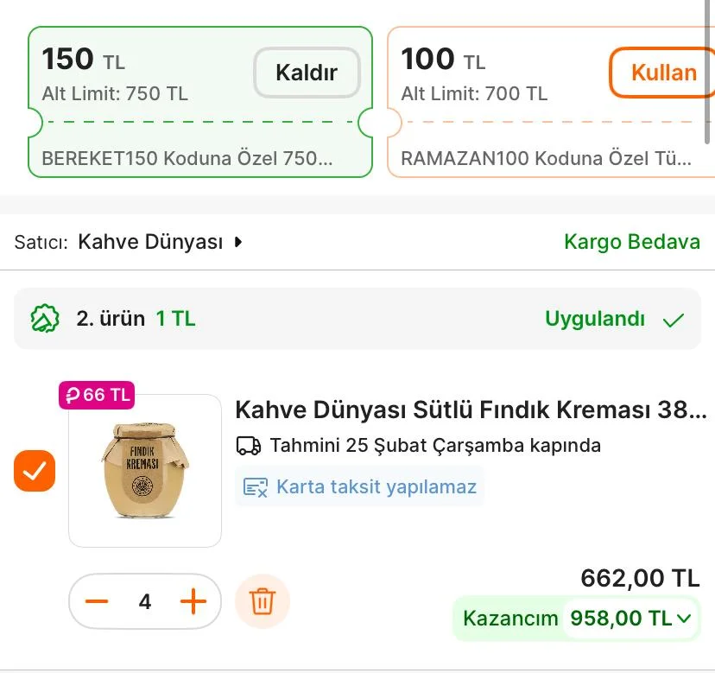Image resolution: width=715 pixels, height=673 pixels.
Task: Click the quantity value 4 field
Action: (145, 601)
